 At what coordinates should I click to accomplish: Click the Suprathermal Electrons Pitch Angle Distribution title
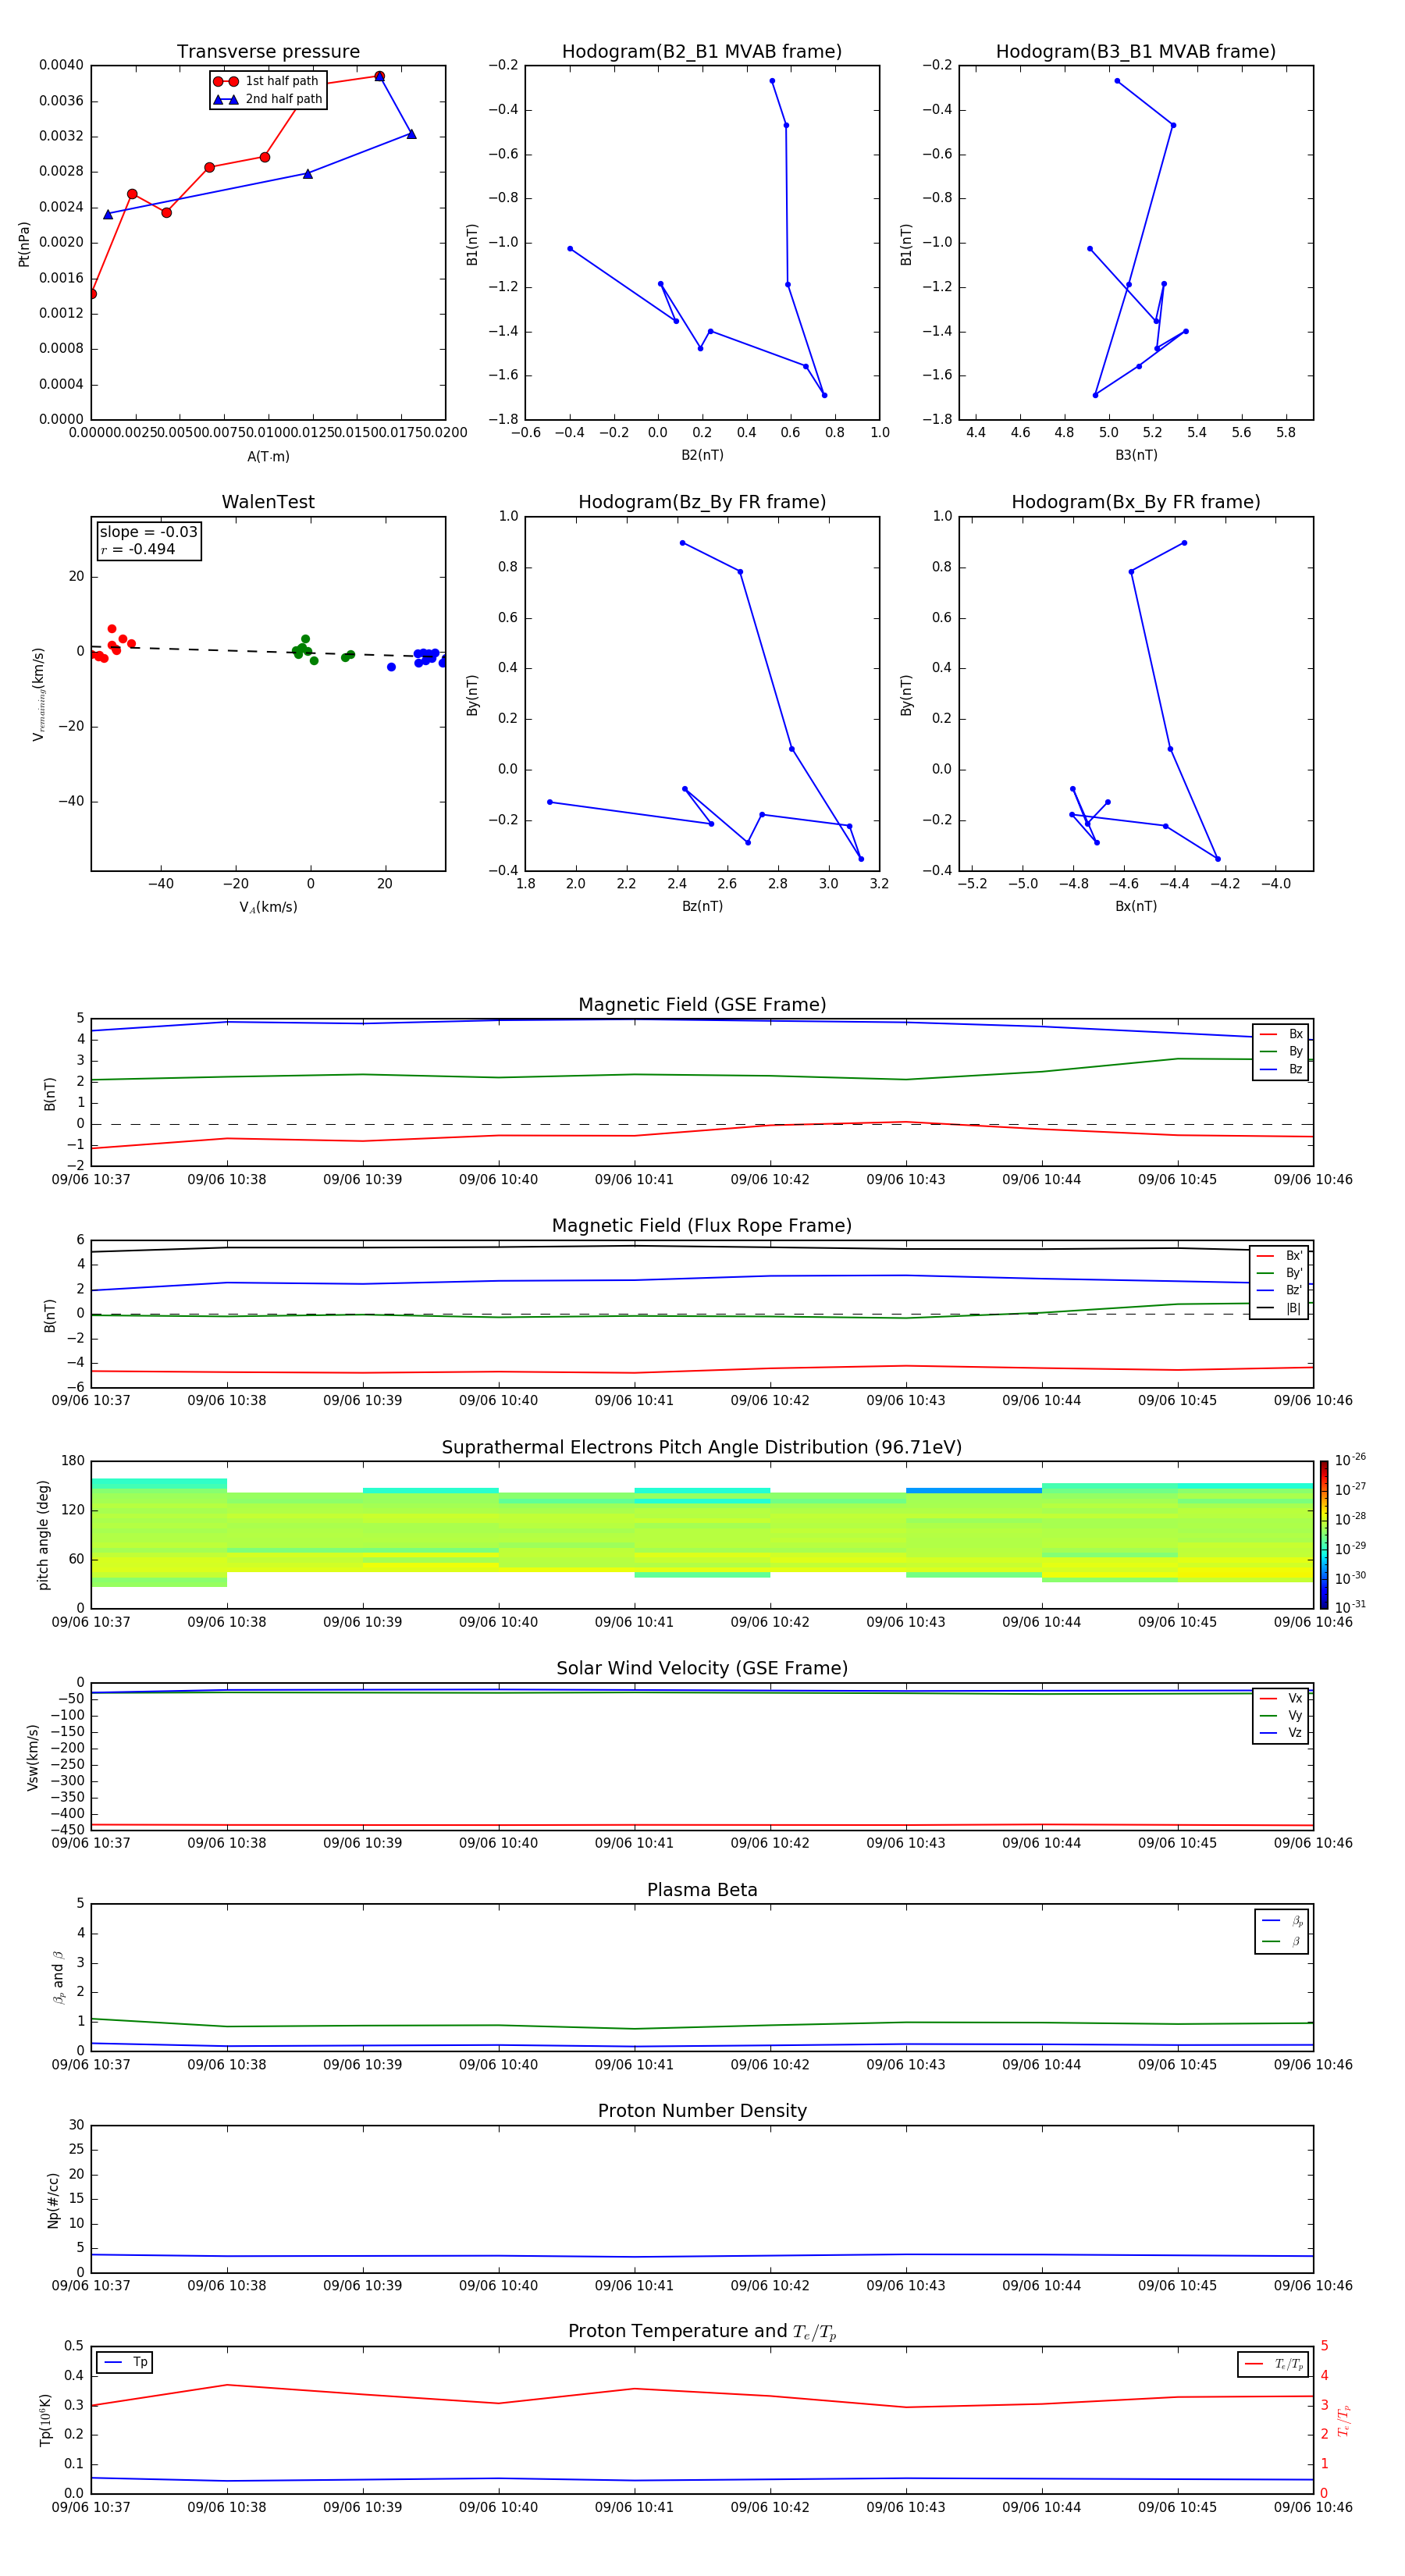click(x=702, y=1448)
